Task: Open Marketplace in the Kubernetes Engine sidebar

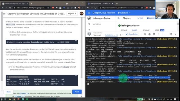Action: (97, 24)
